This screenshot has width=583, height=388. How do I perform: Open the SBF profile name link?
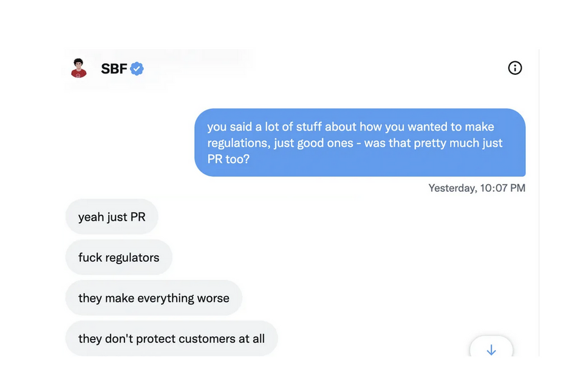pos(114,69)
